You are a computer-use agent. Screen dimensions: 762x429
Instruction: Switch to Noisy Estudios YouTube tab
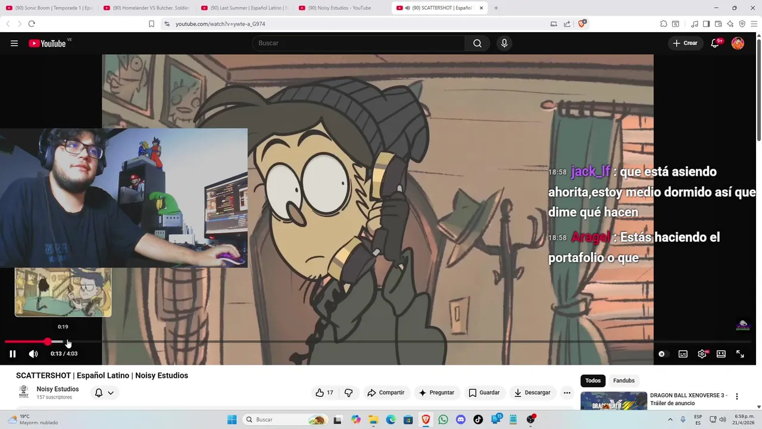coord(342,8)
